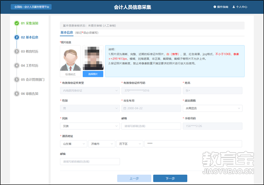The image size is (264, 185).
Task: Click the 有效身份证件号码 field
Action: (151, 91)
